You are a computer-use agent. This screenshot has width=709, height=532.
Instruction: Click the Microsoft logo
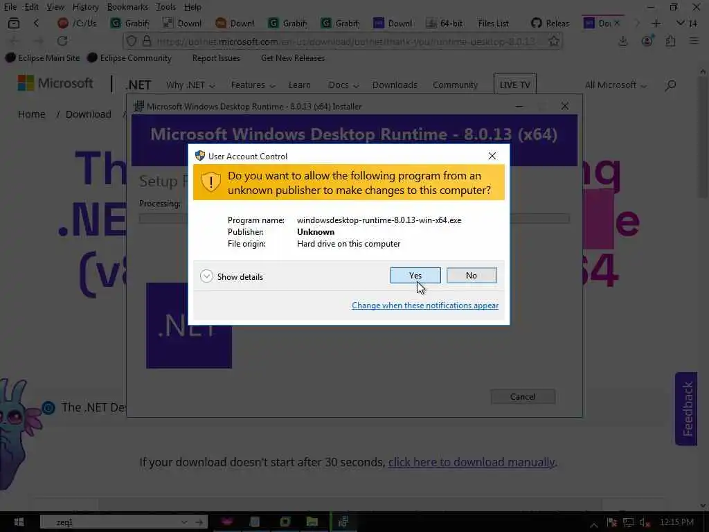coord(55,83)
